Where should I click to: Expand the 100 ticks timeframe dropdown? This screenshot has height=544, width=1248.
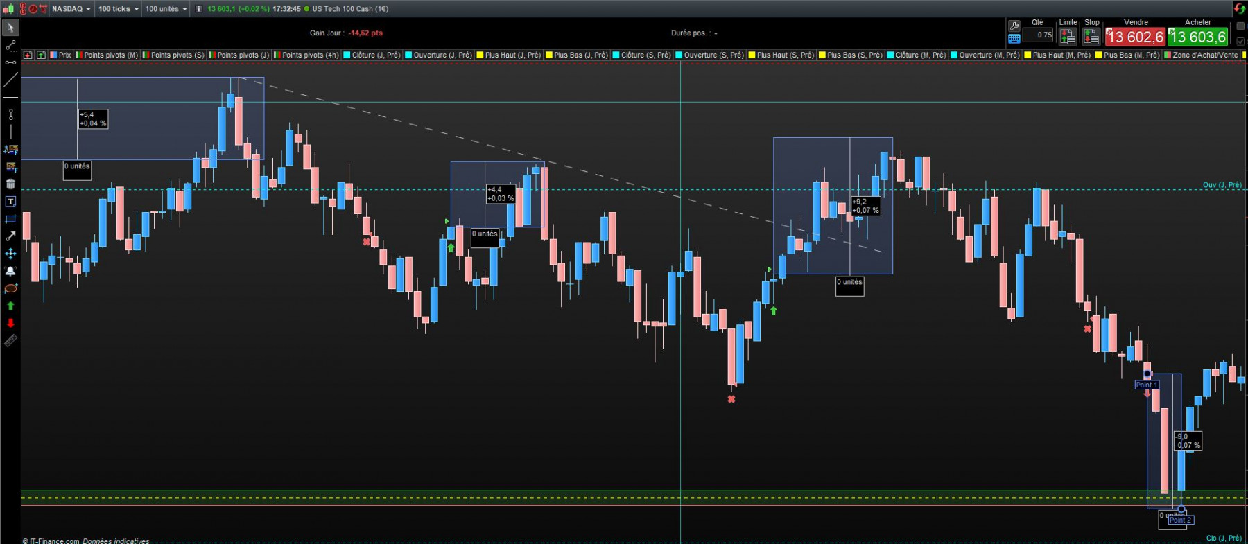(x=118, y=9)
